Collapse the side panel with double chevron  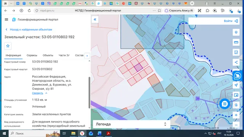point(95,19)
